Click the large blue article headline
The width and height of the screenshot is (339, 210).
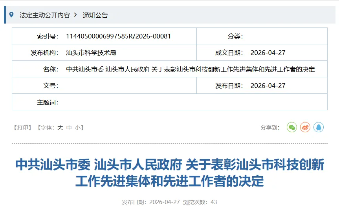pos(170,173)
